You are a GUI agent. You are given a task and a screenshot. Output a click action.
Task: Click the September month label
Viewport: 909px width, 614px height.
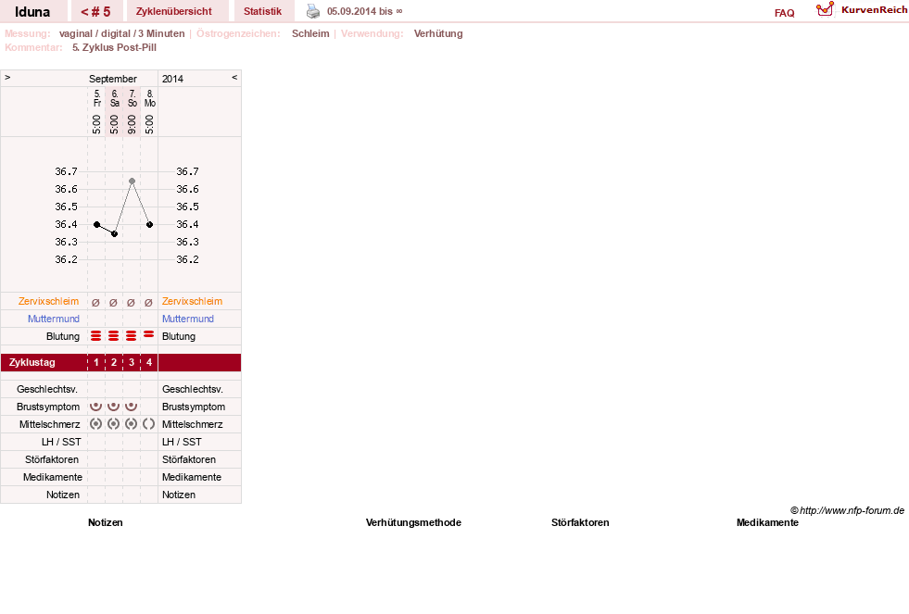click(113, 79)
